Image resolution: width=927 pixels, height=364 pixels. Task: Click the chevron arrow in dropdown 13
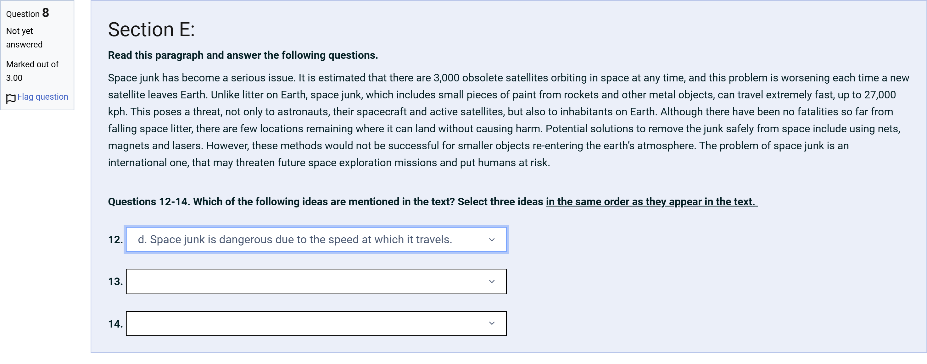click(492, 281)
